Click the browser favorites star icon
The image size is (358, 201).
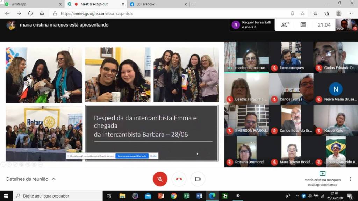pos(302,13)
